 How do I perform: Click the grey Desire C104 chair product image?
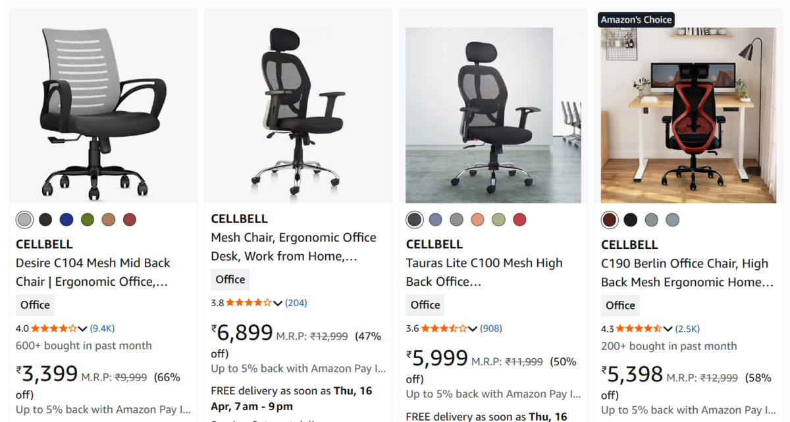tap(103, 113)
